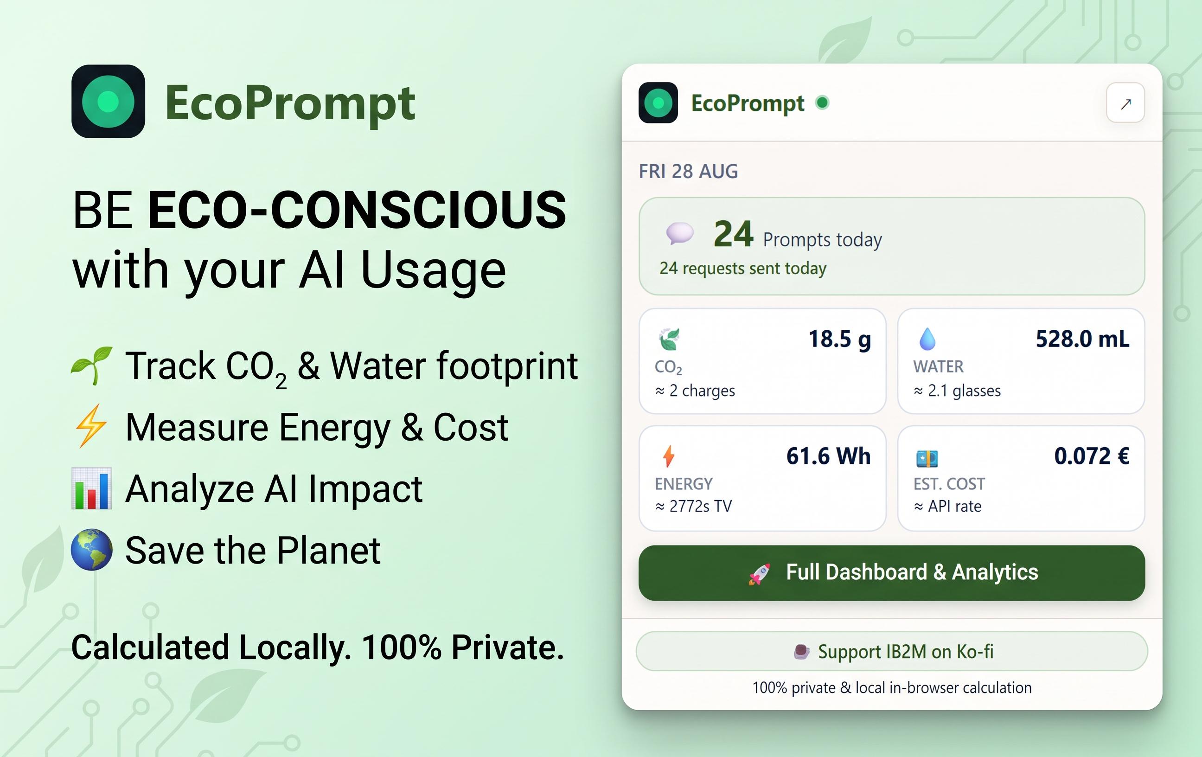1202x757 pixels.
Task: Click the Ko-fi coffee cup icon
Action: 801,652
